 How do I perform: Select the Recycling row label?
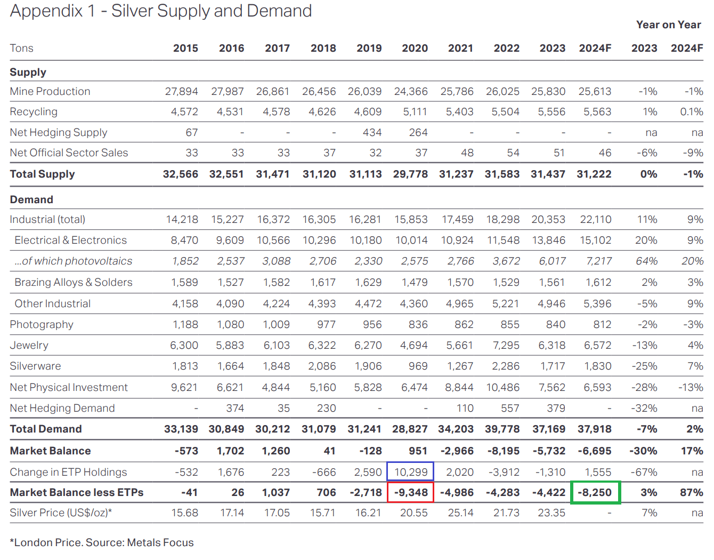pyautogui.click(x=34, y=111)
